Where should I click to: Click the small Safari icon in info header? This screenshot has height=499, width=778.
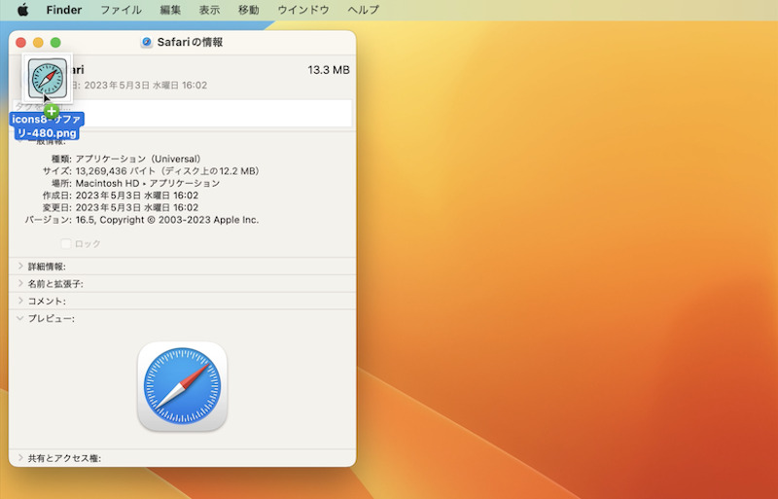click(47, 77)
